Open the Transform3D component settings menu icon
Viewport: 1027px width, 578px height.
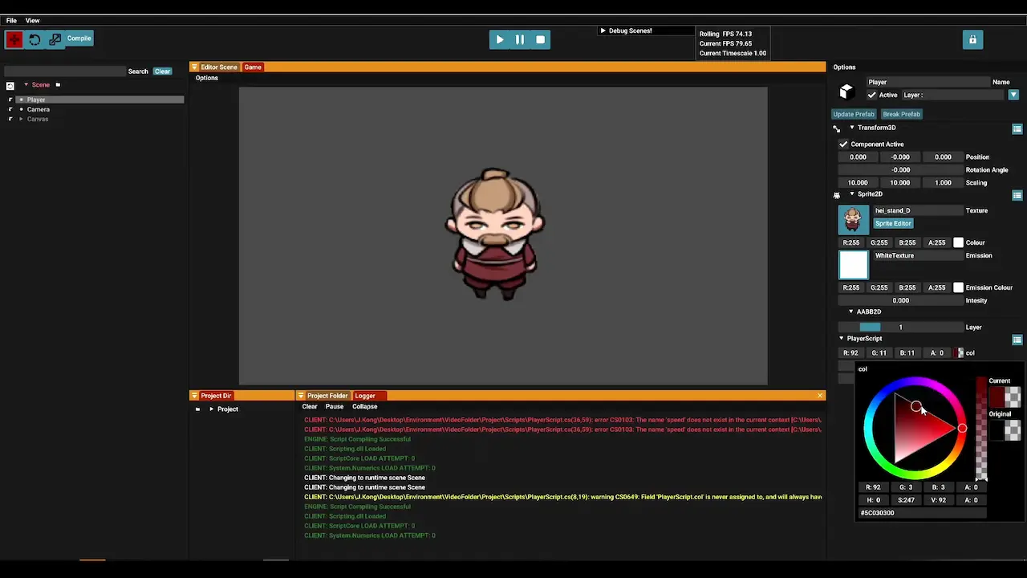click(1017, 128)
